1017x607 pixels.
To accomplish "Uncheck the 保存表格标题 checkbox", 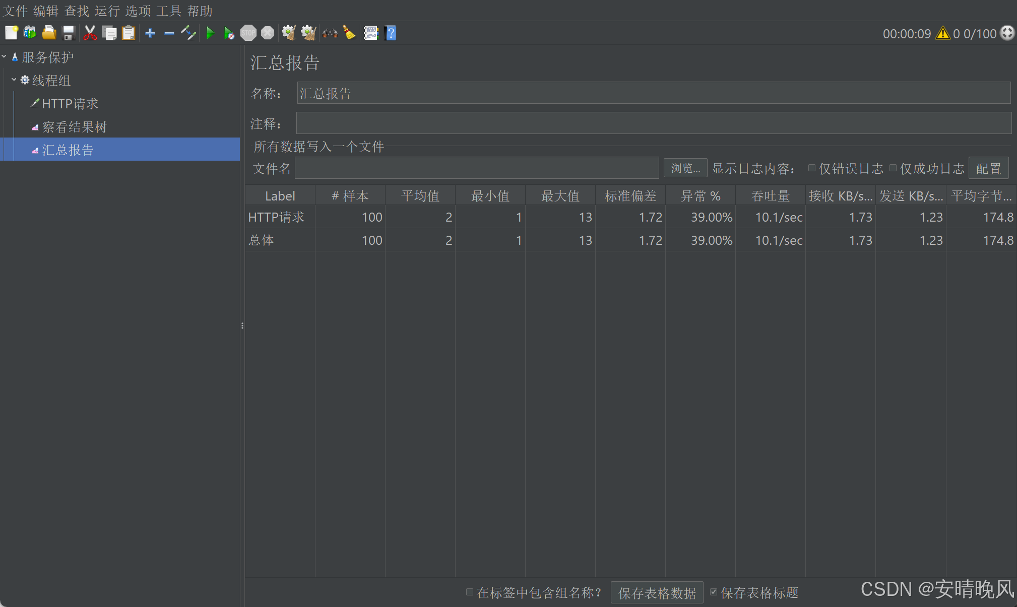I will coord(714,592).
